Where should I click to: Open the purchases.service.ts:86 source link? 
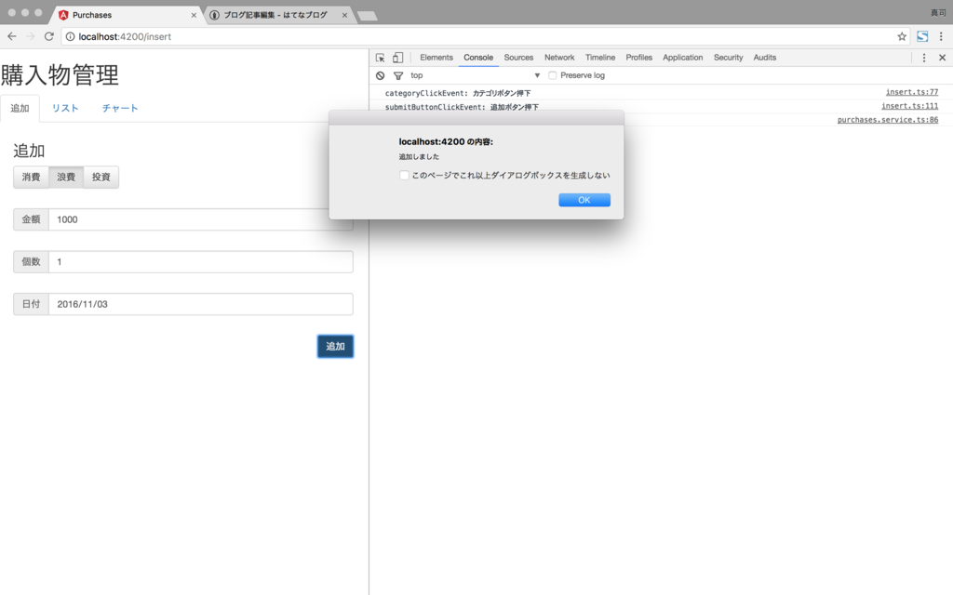(888, 120)
